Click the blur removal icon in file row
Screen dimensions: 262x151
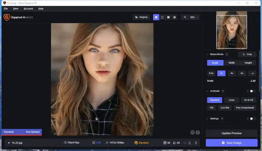(x=175, y=143)
